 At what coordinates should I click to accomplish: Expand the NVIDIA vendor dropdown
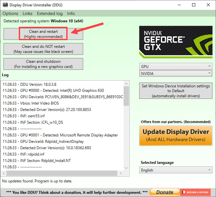pyautogui.click(x=176, y=73)
